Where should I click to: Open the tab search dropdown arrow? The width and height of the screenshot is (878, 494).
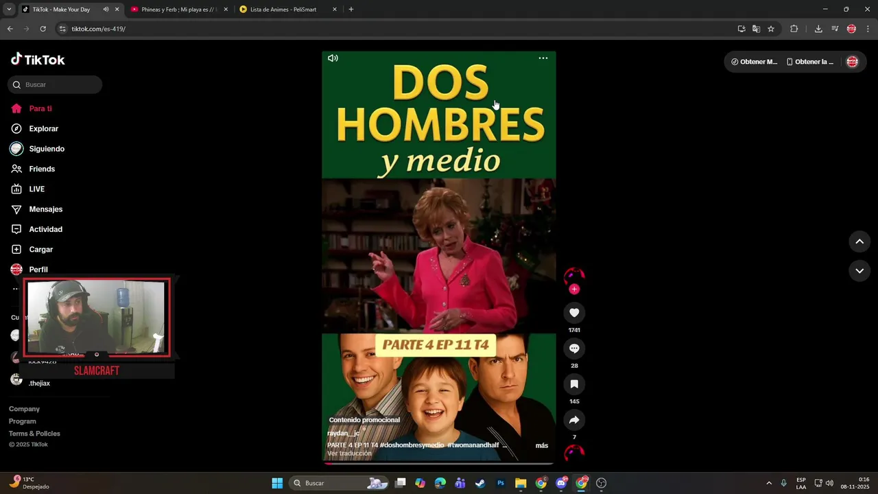tap(8, 10)
